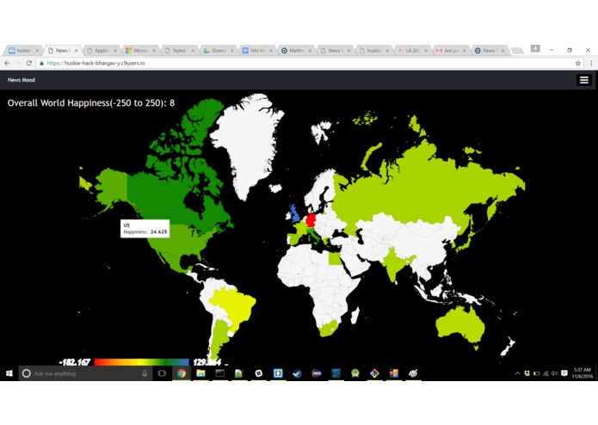Open the Windows Start menu
The width and height of the screenshot is (598, 425).
click(x=9, y=373)
